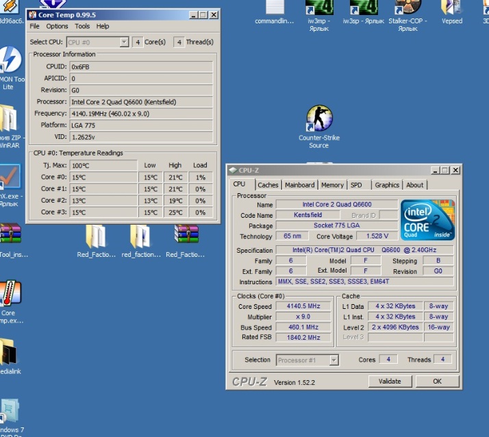Click the Frequency value 4140.19MHz field
489x437 pixels.
coord(141,114)
